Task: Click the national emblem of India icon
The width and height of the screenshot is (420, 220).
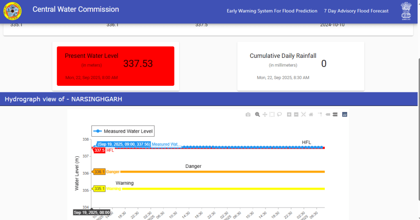Action: pyautogui.click(x=406, y=11)
